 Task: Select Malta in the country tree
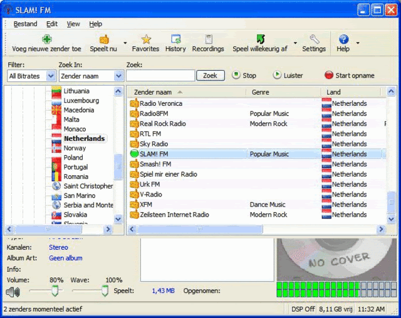71,120
